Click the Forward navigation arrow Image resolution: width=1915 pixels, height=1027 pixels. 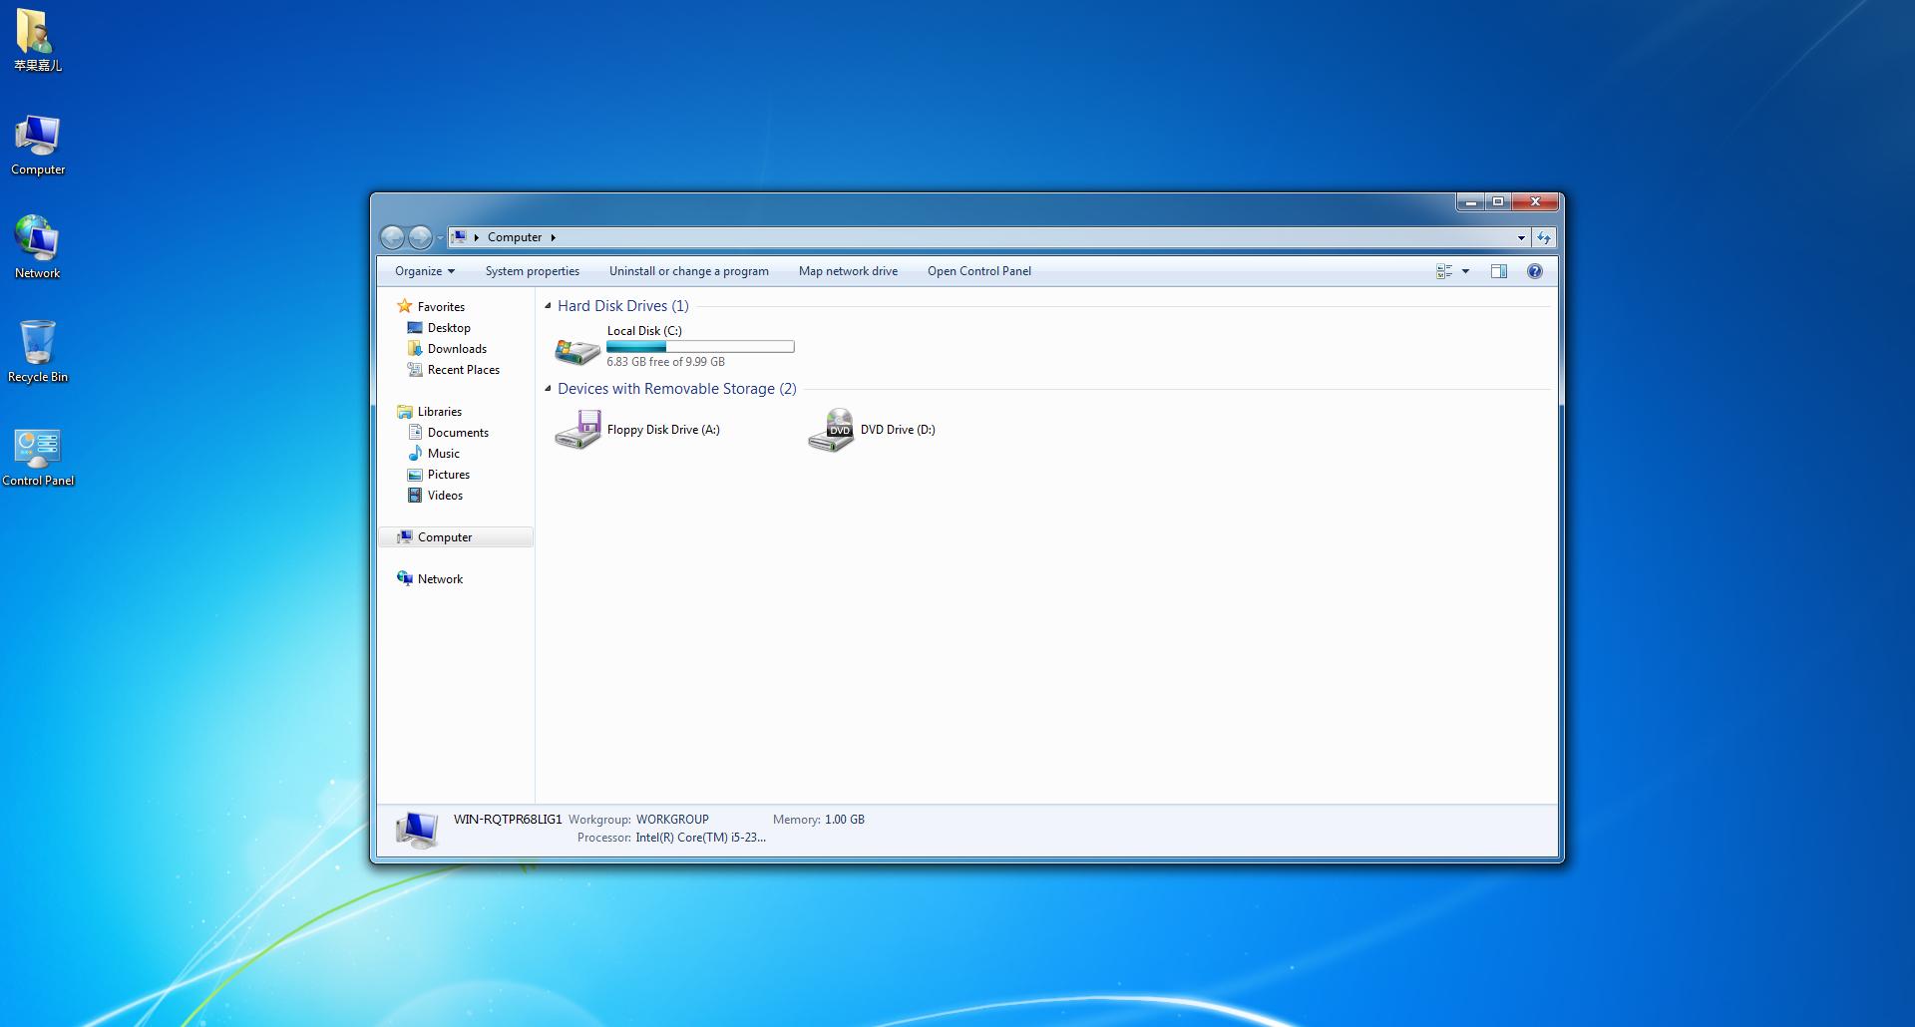coord(420,237)
